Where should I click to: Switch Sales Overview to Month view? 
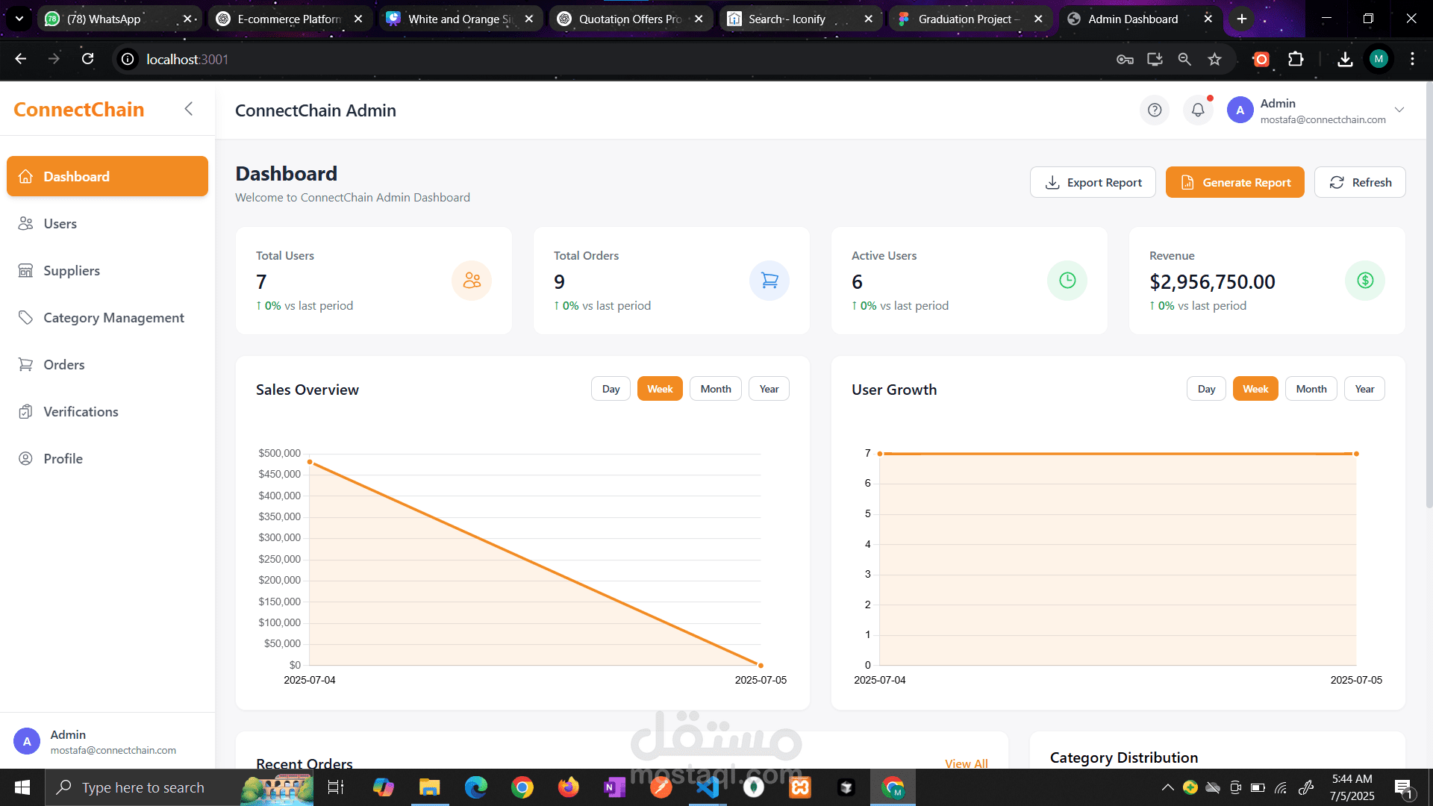(715, 388)
